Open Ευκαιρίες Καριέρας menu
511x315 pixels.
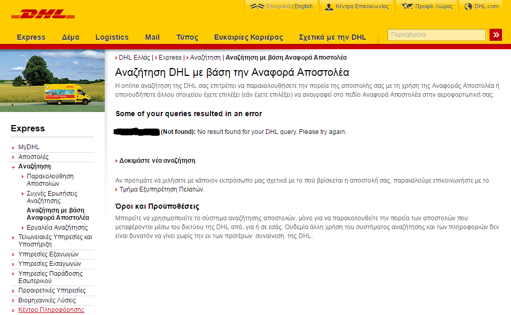248,37
